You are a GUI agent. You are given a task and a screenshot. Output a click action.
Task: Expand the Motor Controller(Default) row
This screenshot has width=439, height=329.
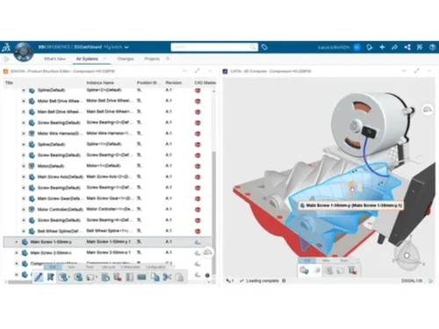(24, 210)
